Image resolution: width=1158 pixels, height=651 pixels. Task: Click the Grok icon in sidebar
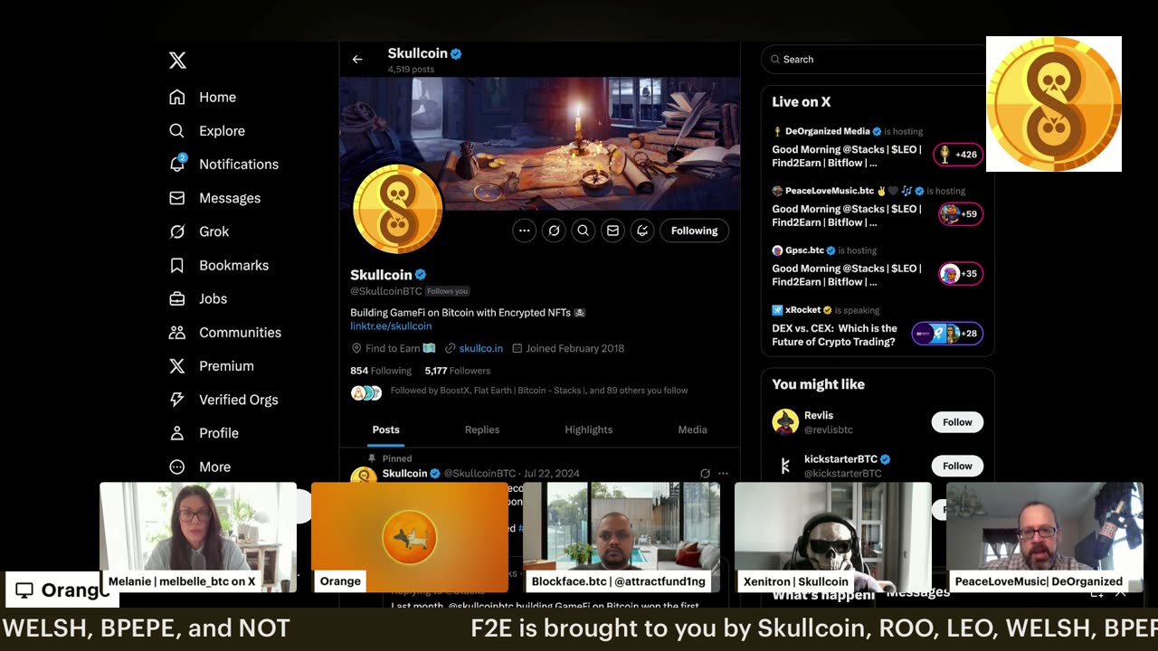click(177, 231)
